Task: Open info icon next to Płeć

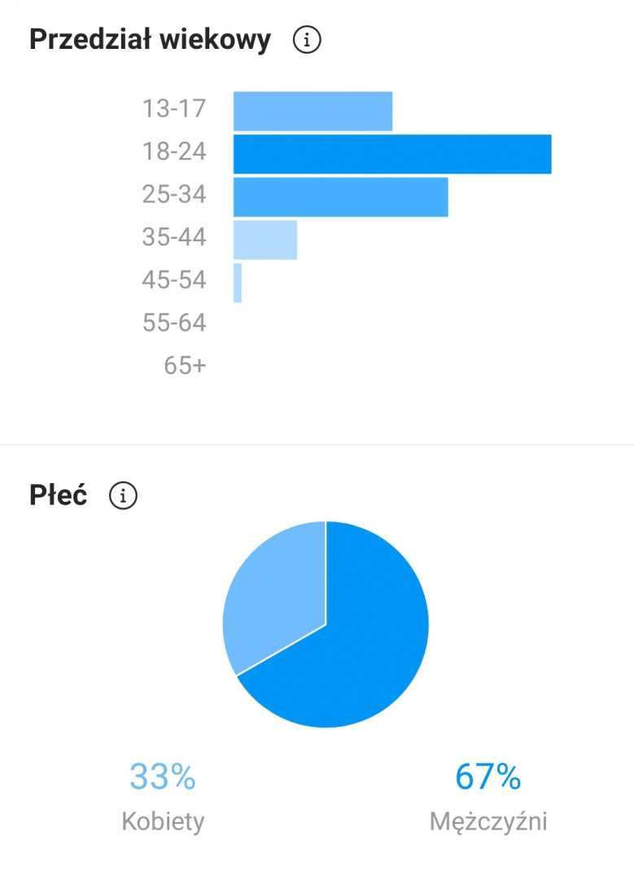Action: pos(124,495)
